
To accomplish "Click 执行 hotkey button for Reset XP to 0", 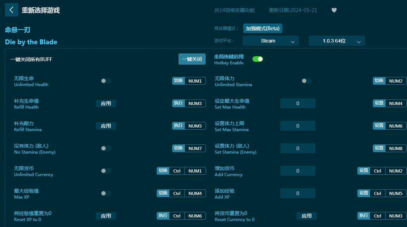I will (163, 216).
